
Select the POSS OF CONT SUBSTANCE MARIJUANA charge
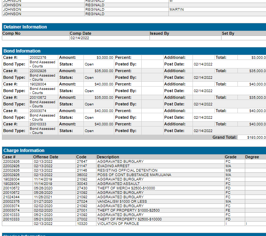[134, 175]
